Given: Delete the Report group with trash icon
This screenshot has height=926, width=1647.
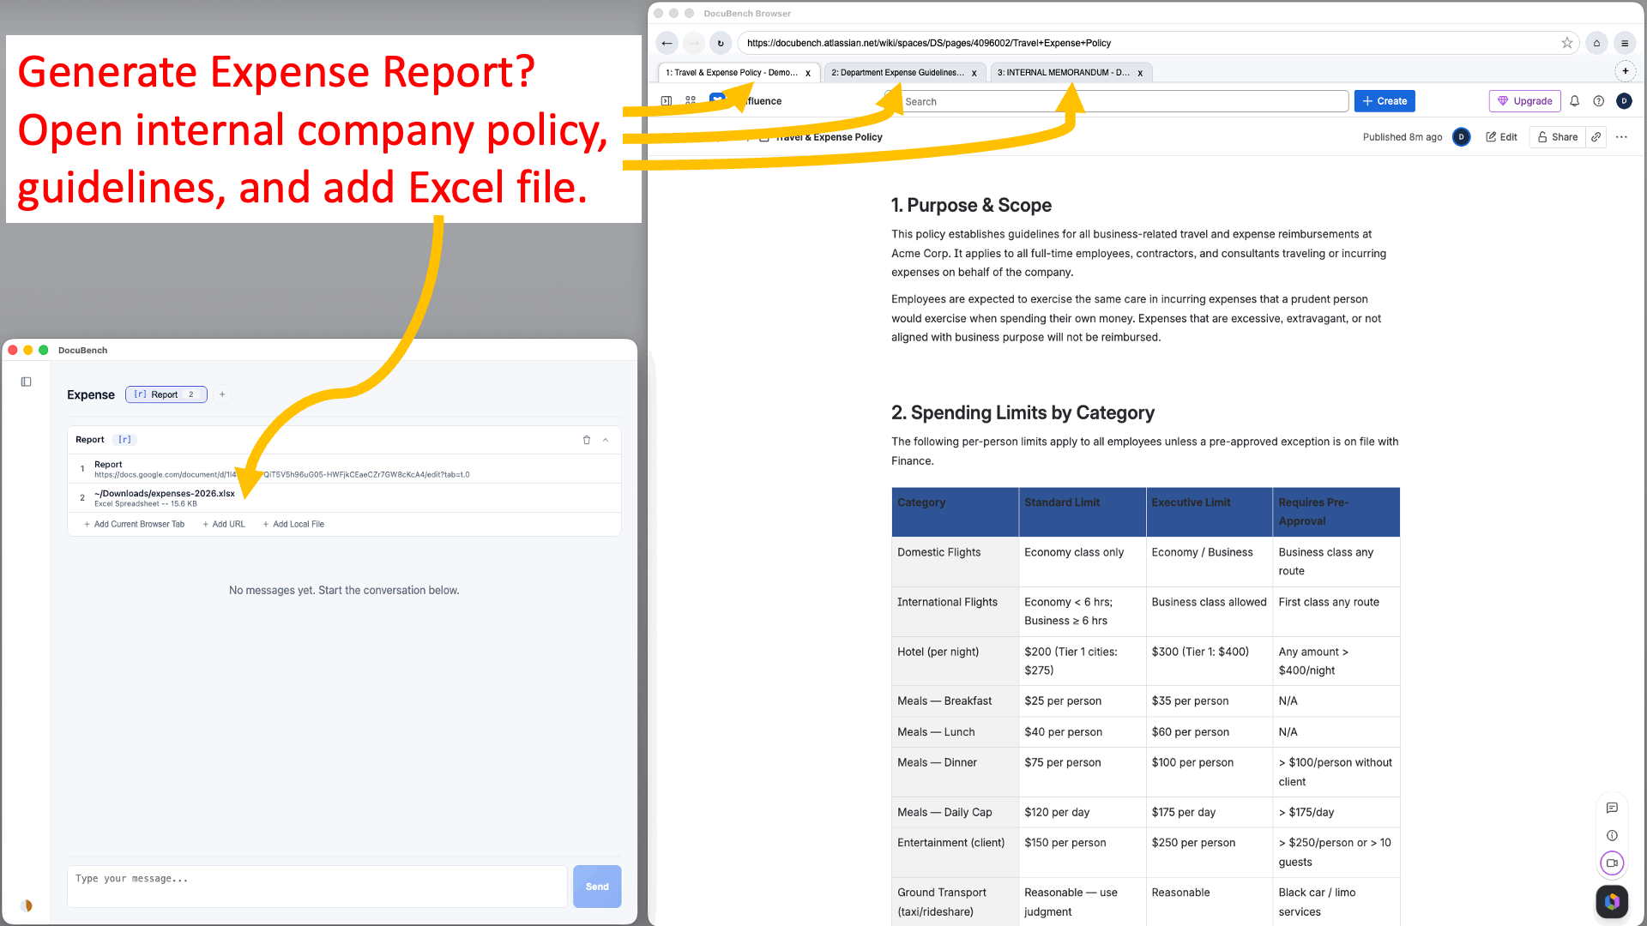Looking at the screenshot, I should point(587,440).
